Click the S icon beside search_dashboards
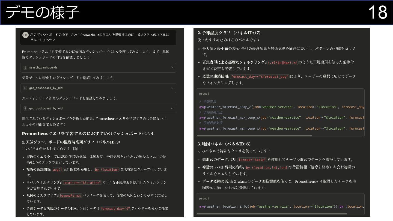The width and height of the screenshot is (393, 221). 25,67
